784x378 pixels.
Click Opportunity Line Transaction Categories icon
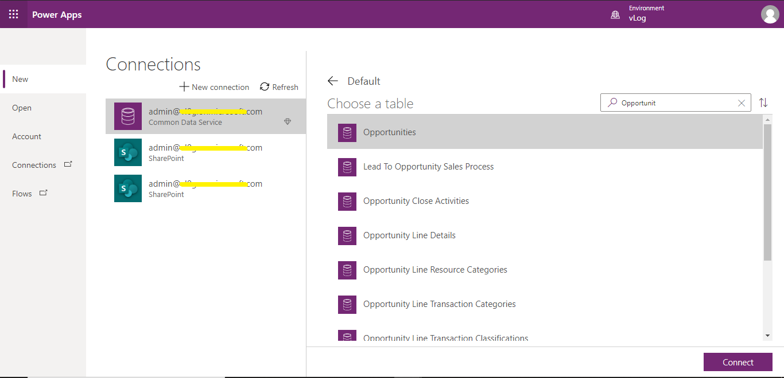tap(347, 305)
